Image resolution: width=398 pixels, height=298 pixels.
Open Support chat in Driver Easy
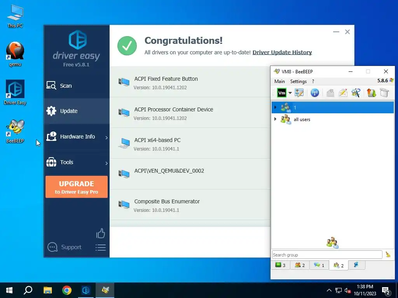pyautogui.click(x=65, y=247)
